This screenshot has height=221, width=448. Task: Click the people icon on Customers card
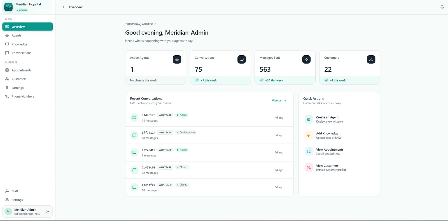[371, 59]
